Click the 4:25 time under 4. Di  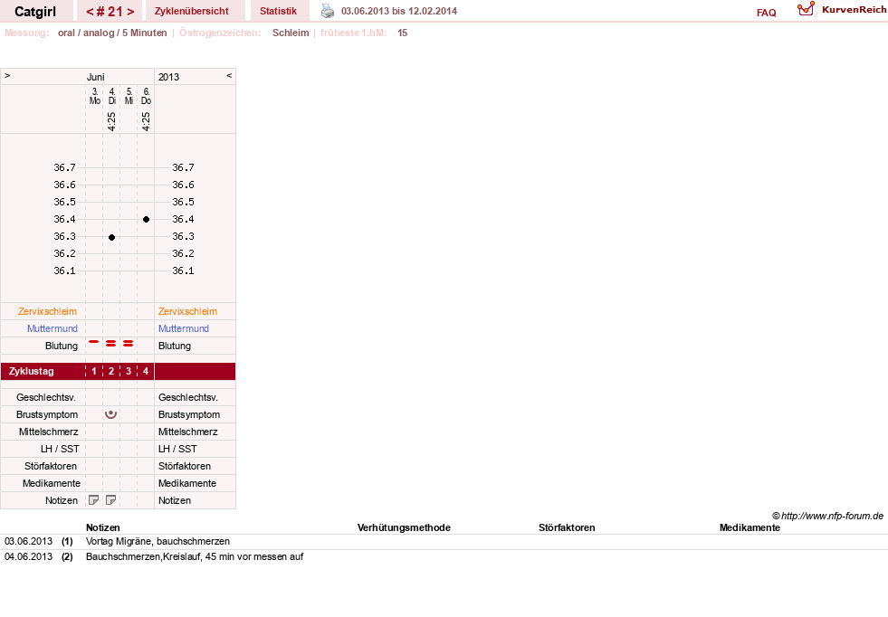(111, 121)
